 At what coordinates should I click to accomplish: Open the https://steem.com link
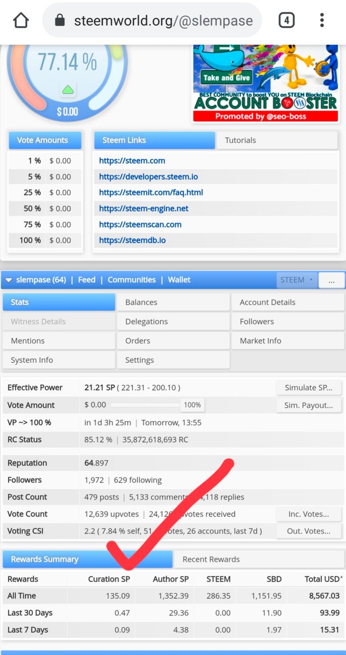click(132, 160)
